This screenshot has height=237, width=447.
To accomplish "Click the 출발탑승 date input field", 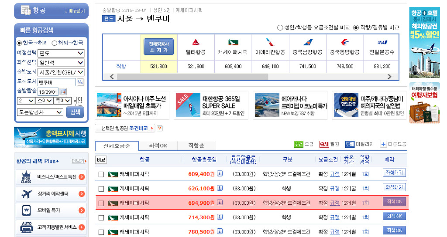I will click(x=48, y=92).
